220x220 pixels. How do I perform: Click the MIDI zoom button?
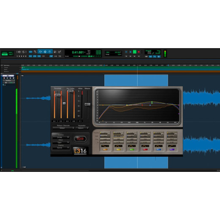tap(23, 52)
